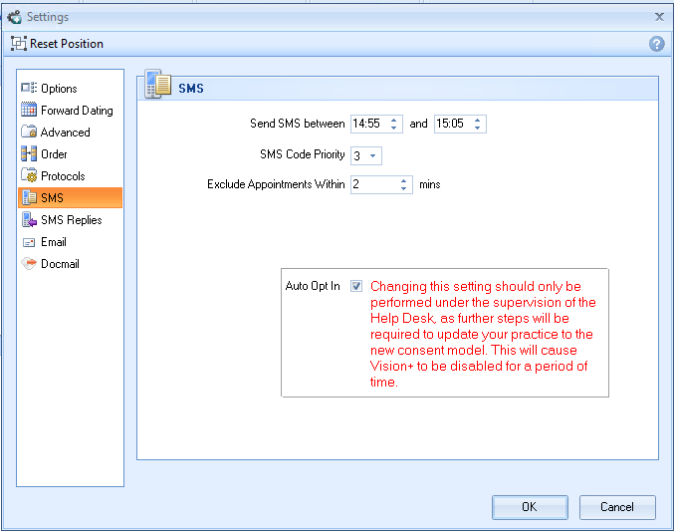The height and width of the screenshot is (531, 674).
Task: Click the 'Exclude Appointments Within' label
Action: pos(276,184)
